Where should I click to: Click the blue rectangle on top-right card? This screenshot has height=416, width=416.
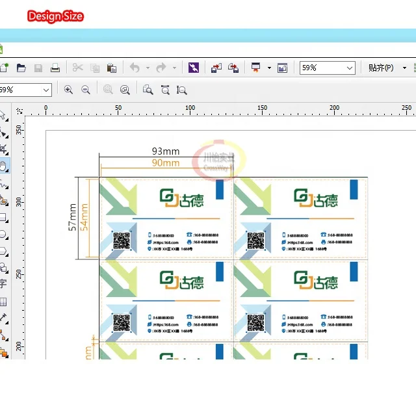point(354,189)
